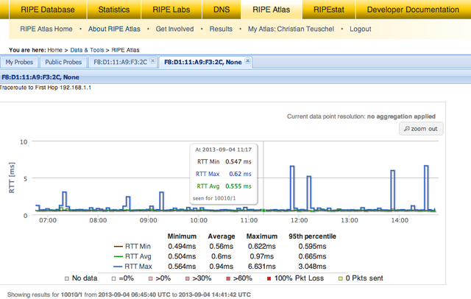Click the zoom out button
Image resolution: width=471 pixels, height=299 pixels.
[x=421, y=129]
